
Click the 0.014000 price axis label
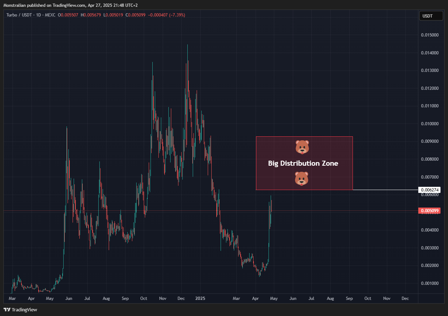pyautogui.click(x=429, y=53)
